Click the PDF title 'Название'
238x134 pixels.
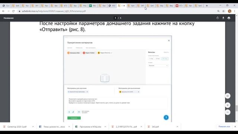point(9,18)
